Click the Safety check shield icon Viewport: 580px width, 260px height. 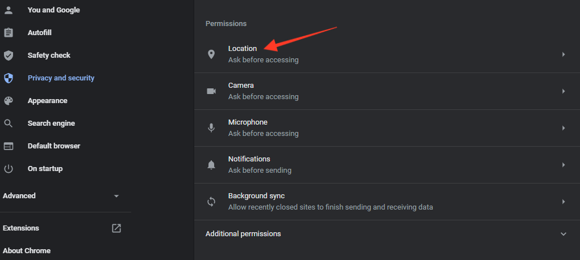point(8,56)
